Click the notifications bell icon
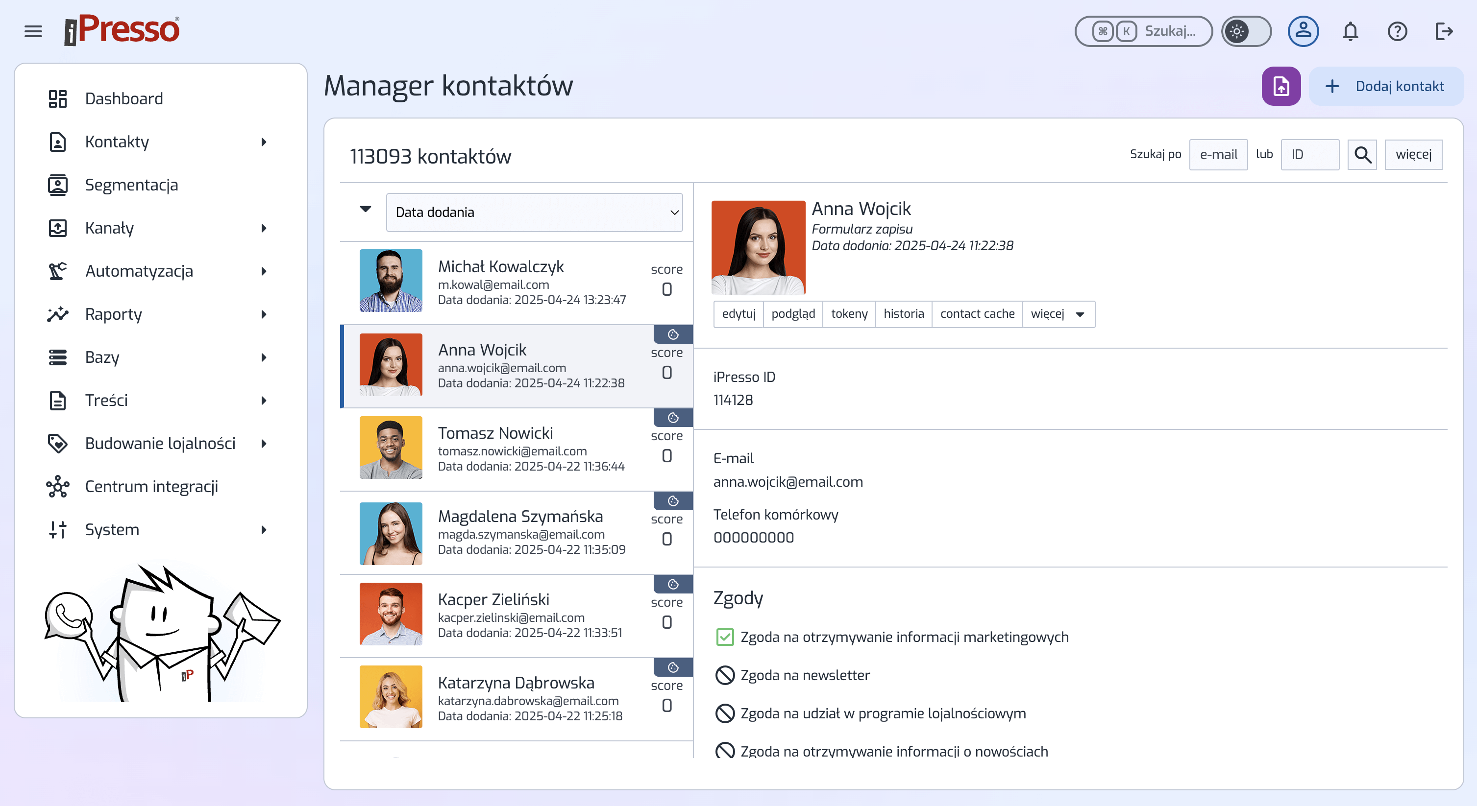This screenshot has width=1477, height=806. (1350, 31)
